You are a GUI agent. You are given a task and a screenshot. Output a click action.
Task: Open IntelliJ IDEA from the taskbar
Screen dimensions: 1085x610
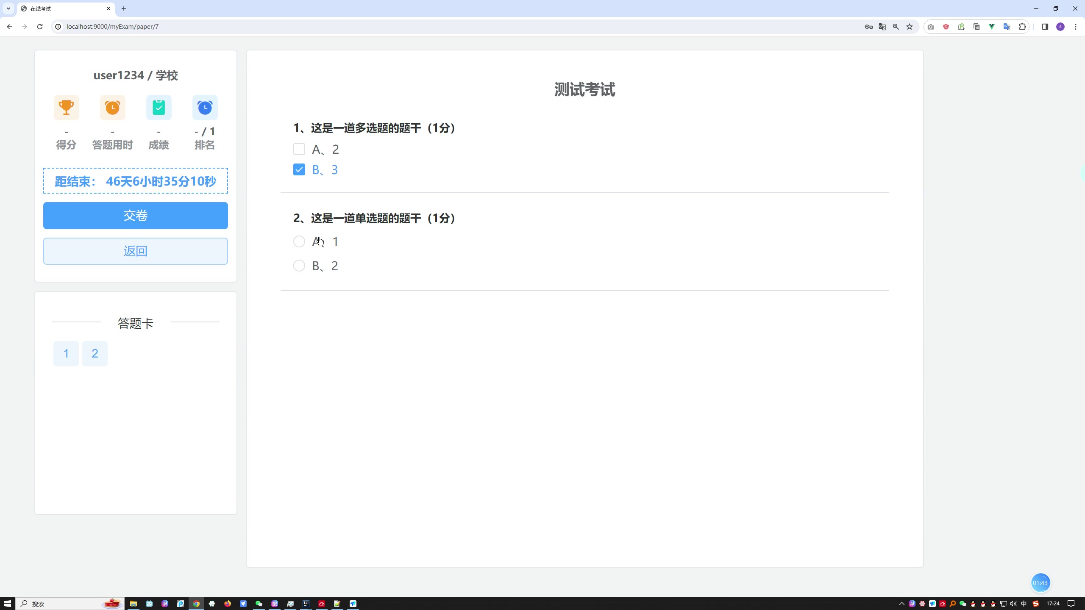tap(306, 604)
